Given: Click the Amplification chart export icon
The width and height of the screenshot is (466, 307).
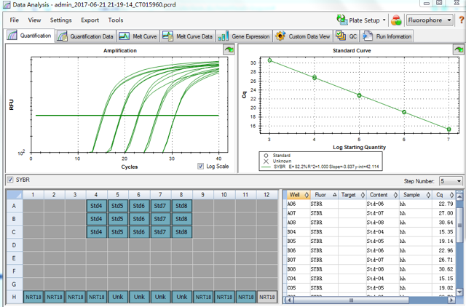Looking at the screenshot, I should click(x=229, y=49).
